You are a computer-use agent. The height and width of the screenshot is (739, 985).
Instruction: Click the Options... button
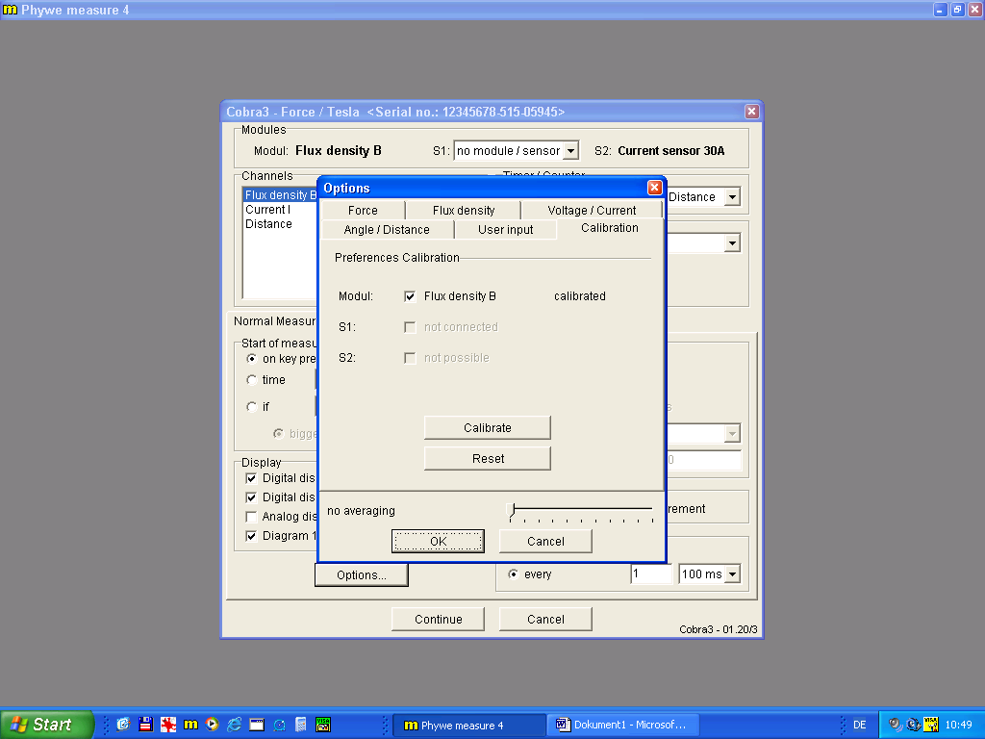click(x=362, y=575)
